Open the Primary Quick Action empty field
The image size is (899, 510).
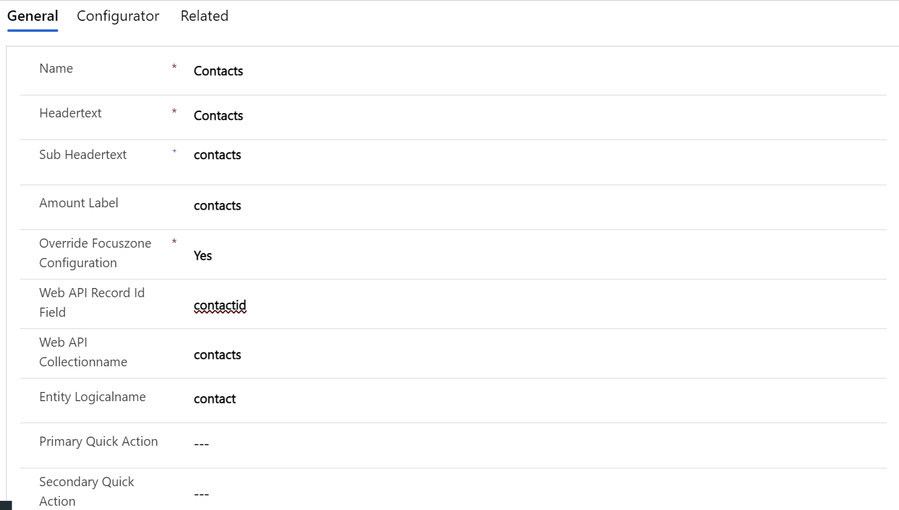tap(201, 443)
